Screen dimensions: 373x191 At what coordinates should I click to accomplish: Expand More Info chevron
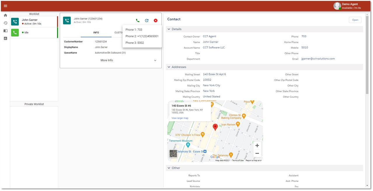tap(155, 60)
